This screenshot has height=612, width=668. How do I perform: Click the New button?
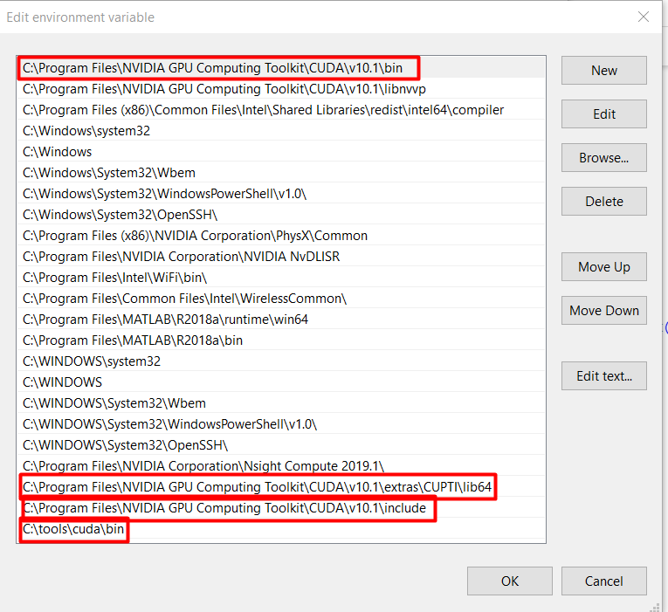pos(603,70)
